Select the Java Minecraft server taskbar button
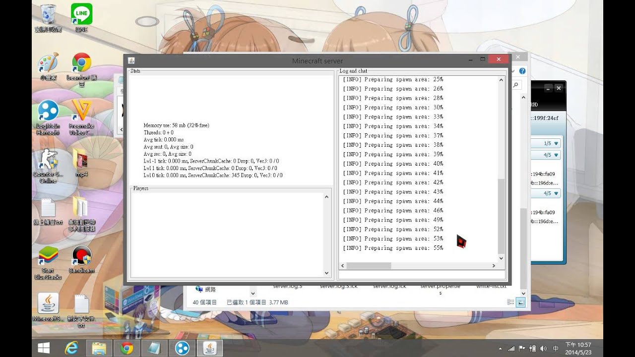Viewport: 635px width, 357px height. coord(210,349)
